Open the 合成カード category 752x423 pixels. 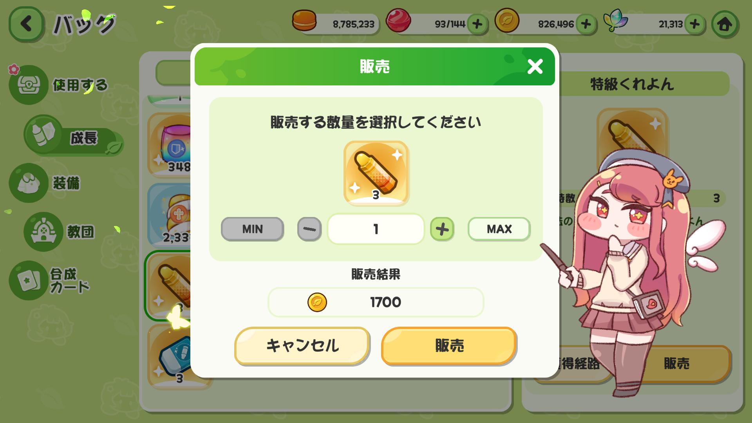pyautogui.click(x=50, y=280)
